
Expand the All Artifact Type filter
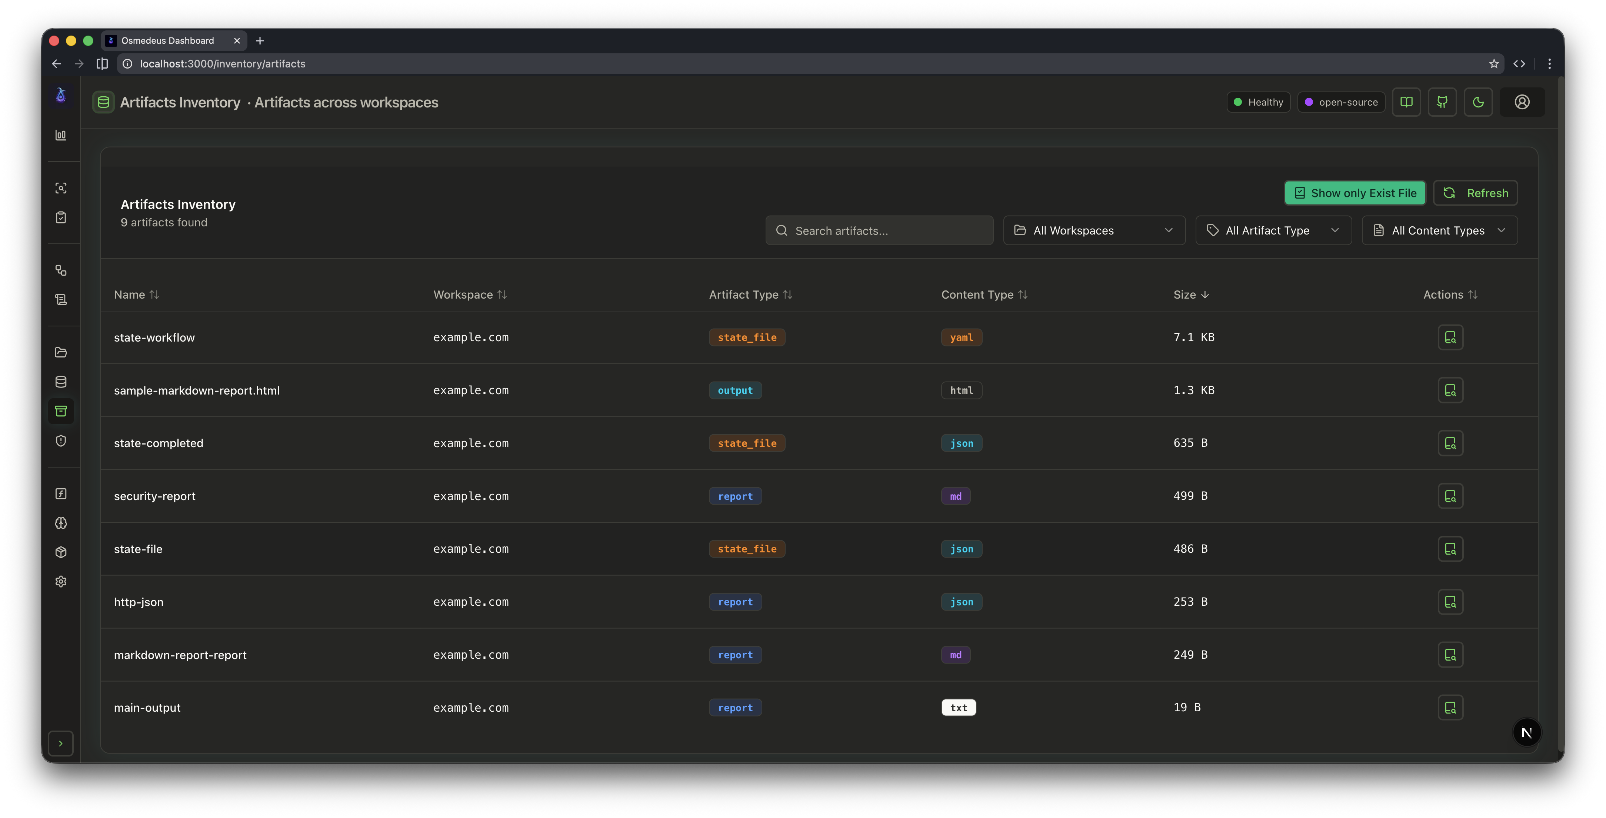pos(1273,230)
